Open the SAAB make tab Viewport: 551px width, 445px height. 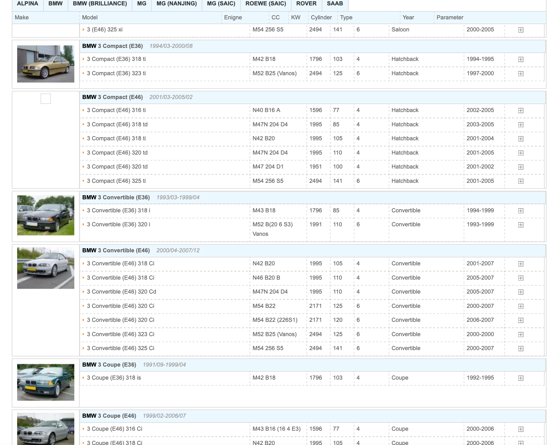(x=335, y=4)
